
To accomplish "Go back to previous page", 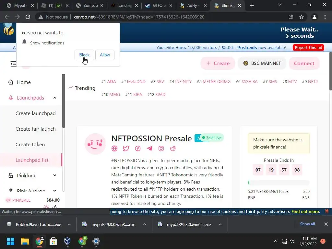I will click(x=7, y=17).
